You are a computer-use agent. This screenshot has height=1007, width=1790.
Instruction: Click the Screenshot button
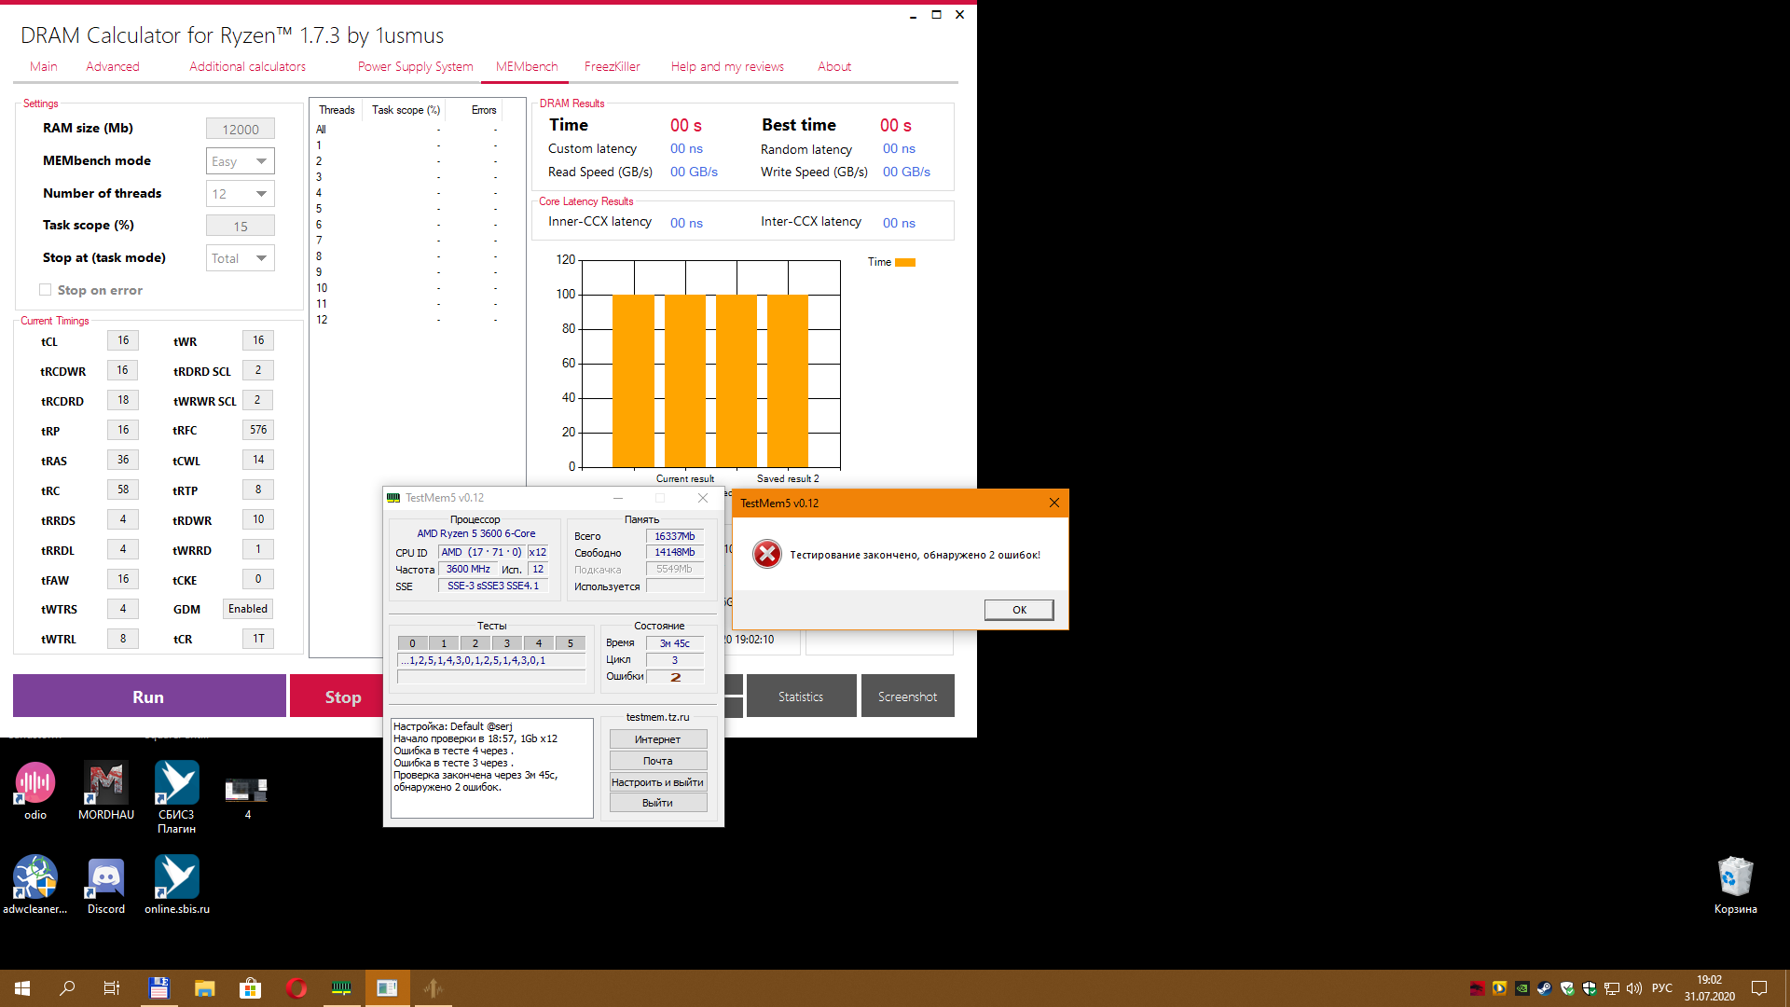907,697
